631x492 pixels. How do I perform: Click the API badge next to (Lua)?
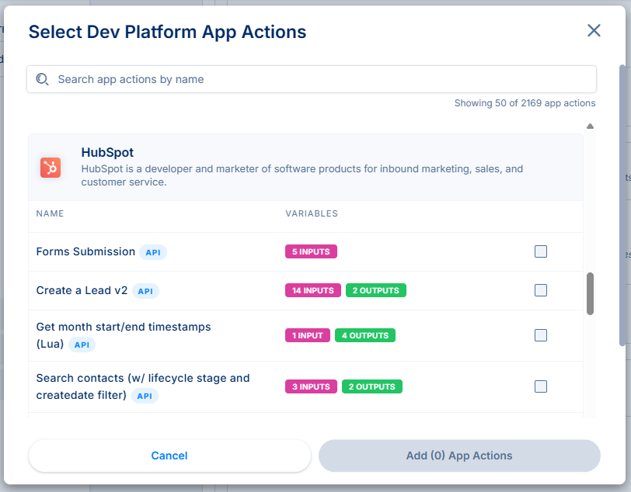(82, 345)
